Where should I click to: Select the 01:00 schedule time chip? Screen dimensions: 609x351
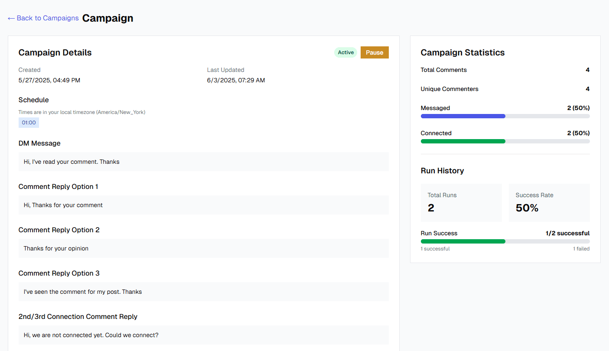(x=28, y=122)
